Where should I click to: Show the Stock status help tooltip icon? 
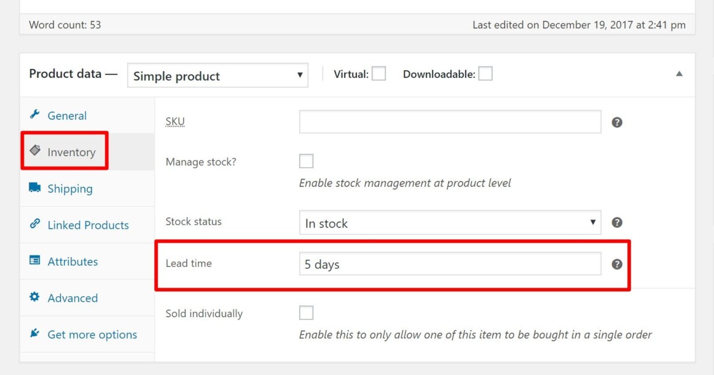pos(617,223)
